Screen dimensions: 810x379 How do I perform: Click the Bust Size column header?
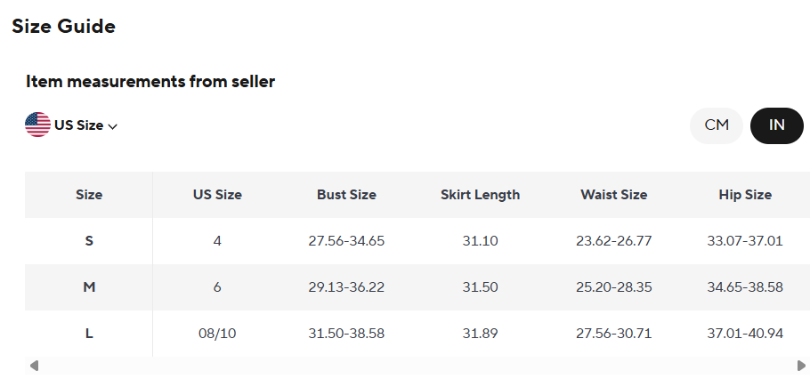[x=346, y=195]
